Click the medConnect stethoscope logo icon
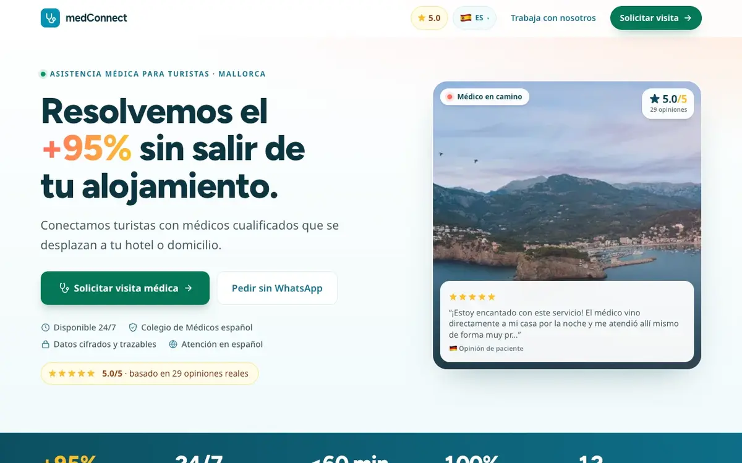742x463 pixels. [50, 18]
